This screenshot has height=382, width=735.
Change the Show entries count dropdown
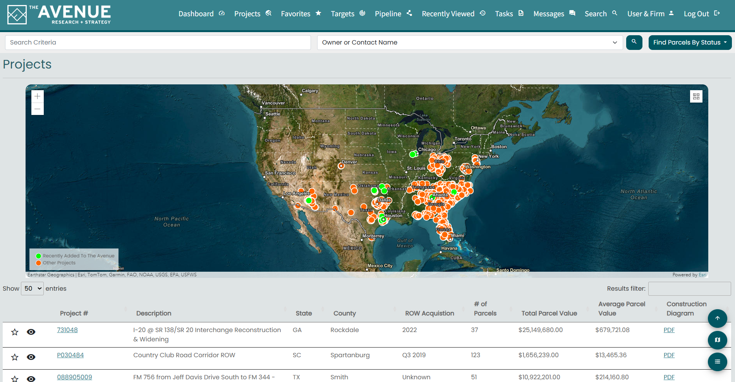coord(32,289)
